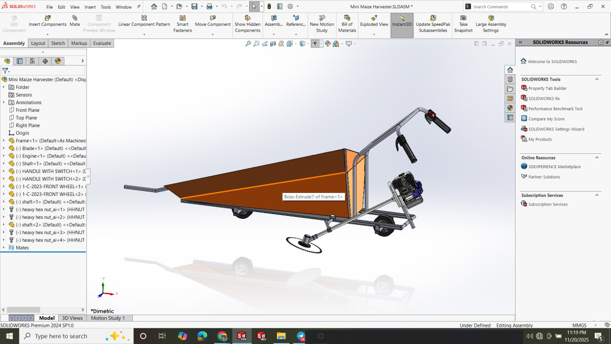
Task: Click the Bill of Materials icon
Action: coord(347,18)
